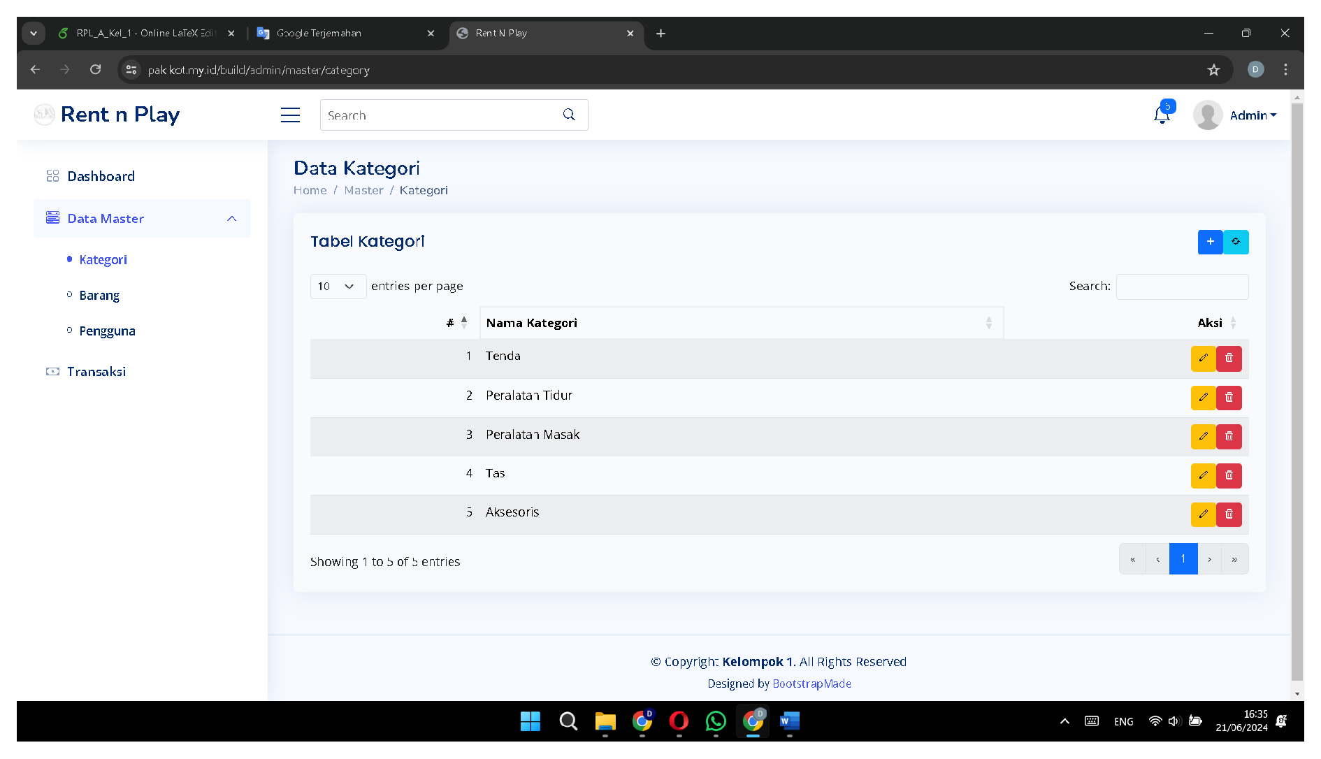Go to page 1 in pagination
The height and width of the screenshot is (759, 1321).
tap(1183, 559)
